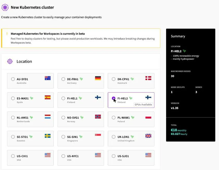The width and height of the screenshot is (219, 170).
Task: Select the NL-AMS1 Netherlands radio button
Action: [x=13, y=117]
